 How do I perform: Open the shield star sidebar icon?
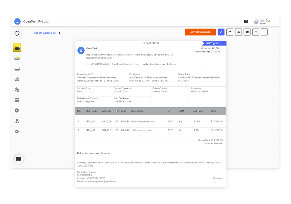(17, 111)
